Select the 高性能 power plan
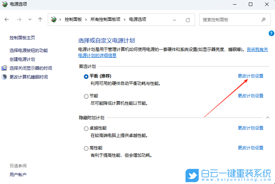The width and height of the screenshot is (275, 184). [x=86, y=148]
